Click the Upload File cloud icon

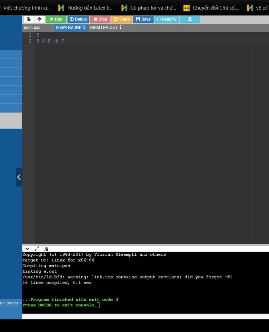click(39, 19)
